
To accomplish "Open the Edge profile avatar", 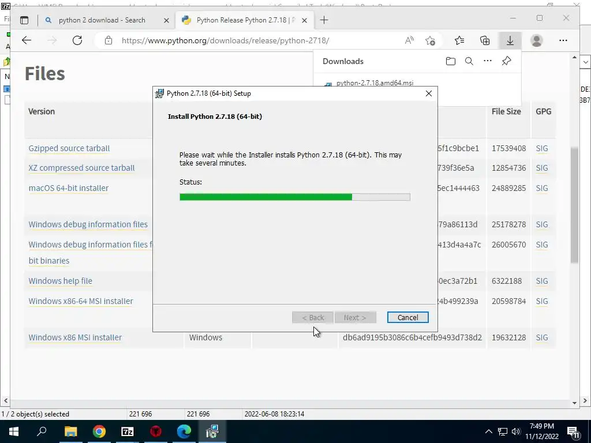I will pyautogui.click(x=537, y=40).
